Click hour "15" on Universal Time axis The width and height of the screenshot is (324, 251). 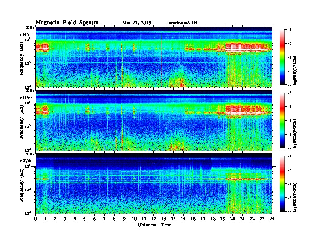coord(183,219)
